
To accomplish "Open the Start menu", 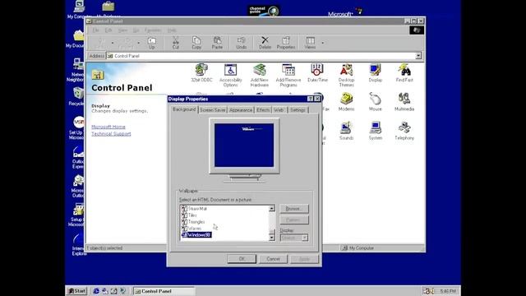I will (x=76, y=291).
